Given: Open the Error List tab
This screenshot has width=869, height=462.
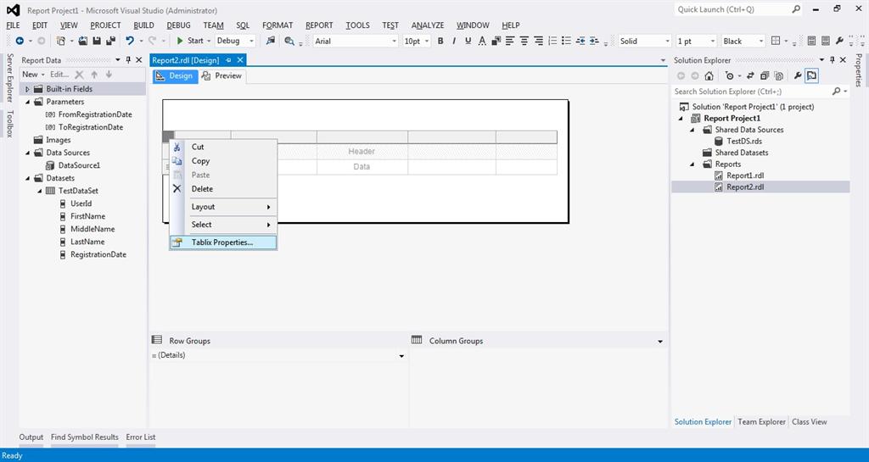Looking at the screenshot, I should pos(141,437).
